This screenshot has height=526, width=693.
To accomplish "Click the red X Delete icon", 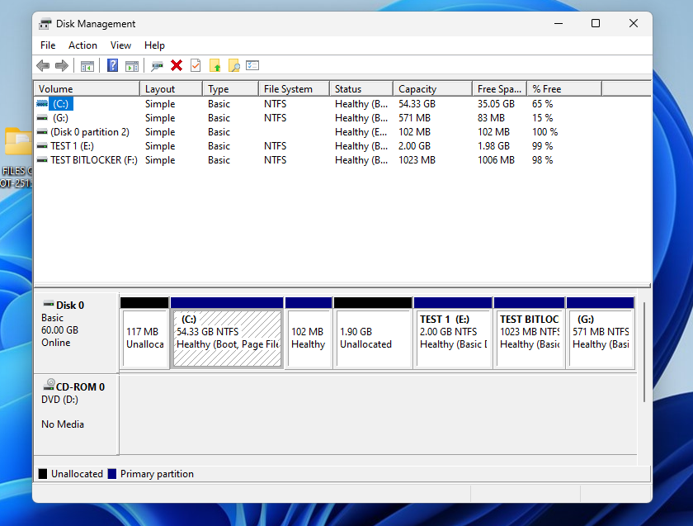I will point(177,65).
